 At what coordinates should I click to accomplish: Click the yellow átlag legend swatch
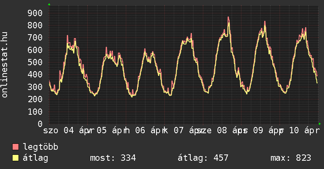16,158
